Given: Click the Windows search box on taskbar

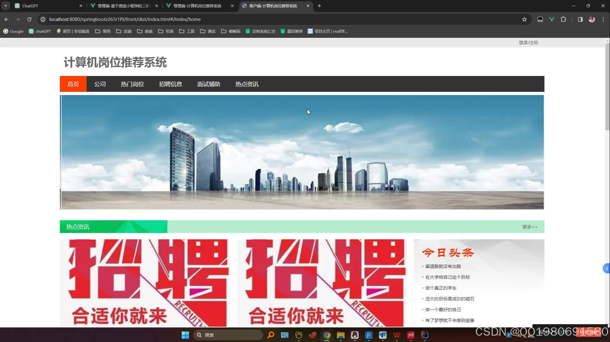Looking at the screenshot, I should coord(228,335).
